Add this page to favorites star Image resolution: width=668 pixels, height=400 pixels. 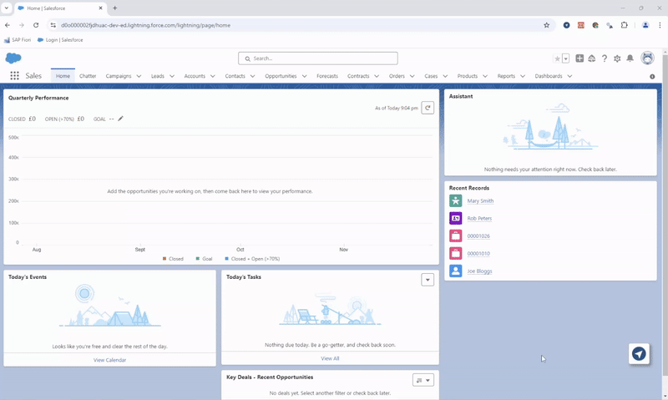click(557, 58)
